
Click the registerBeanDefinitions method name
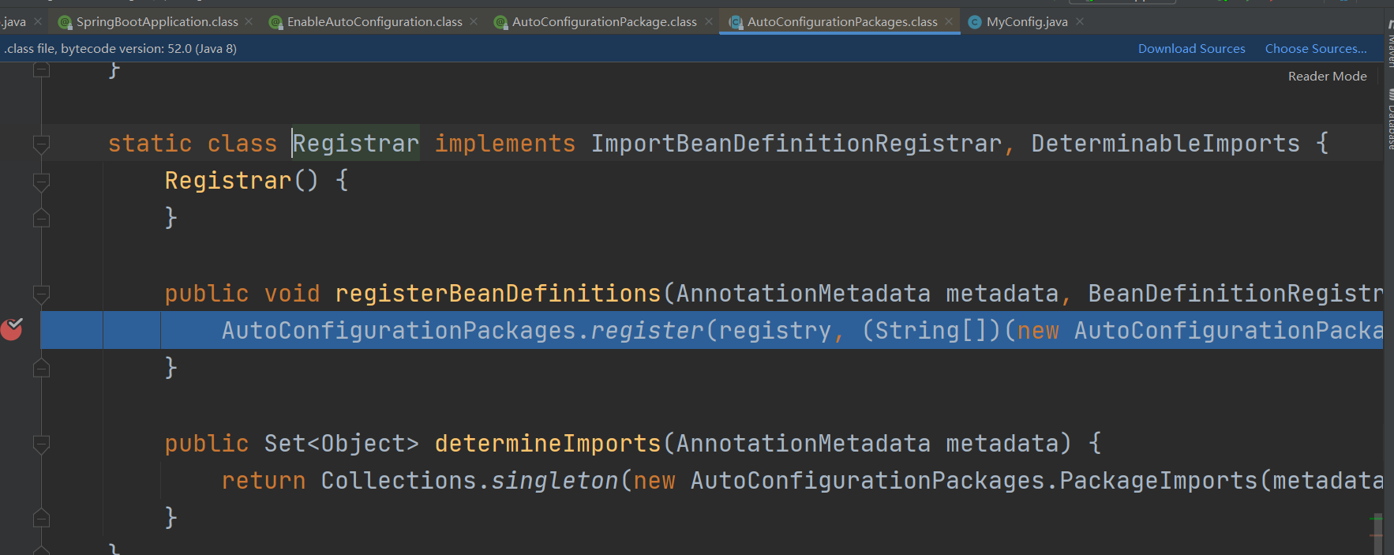[x=498, y=294]
